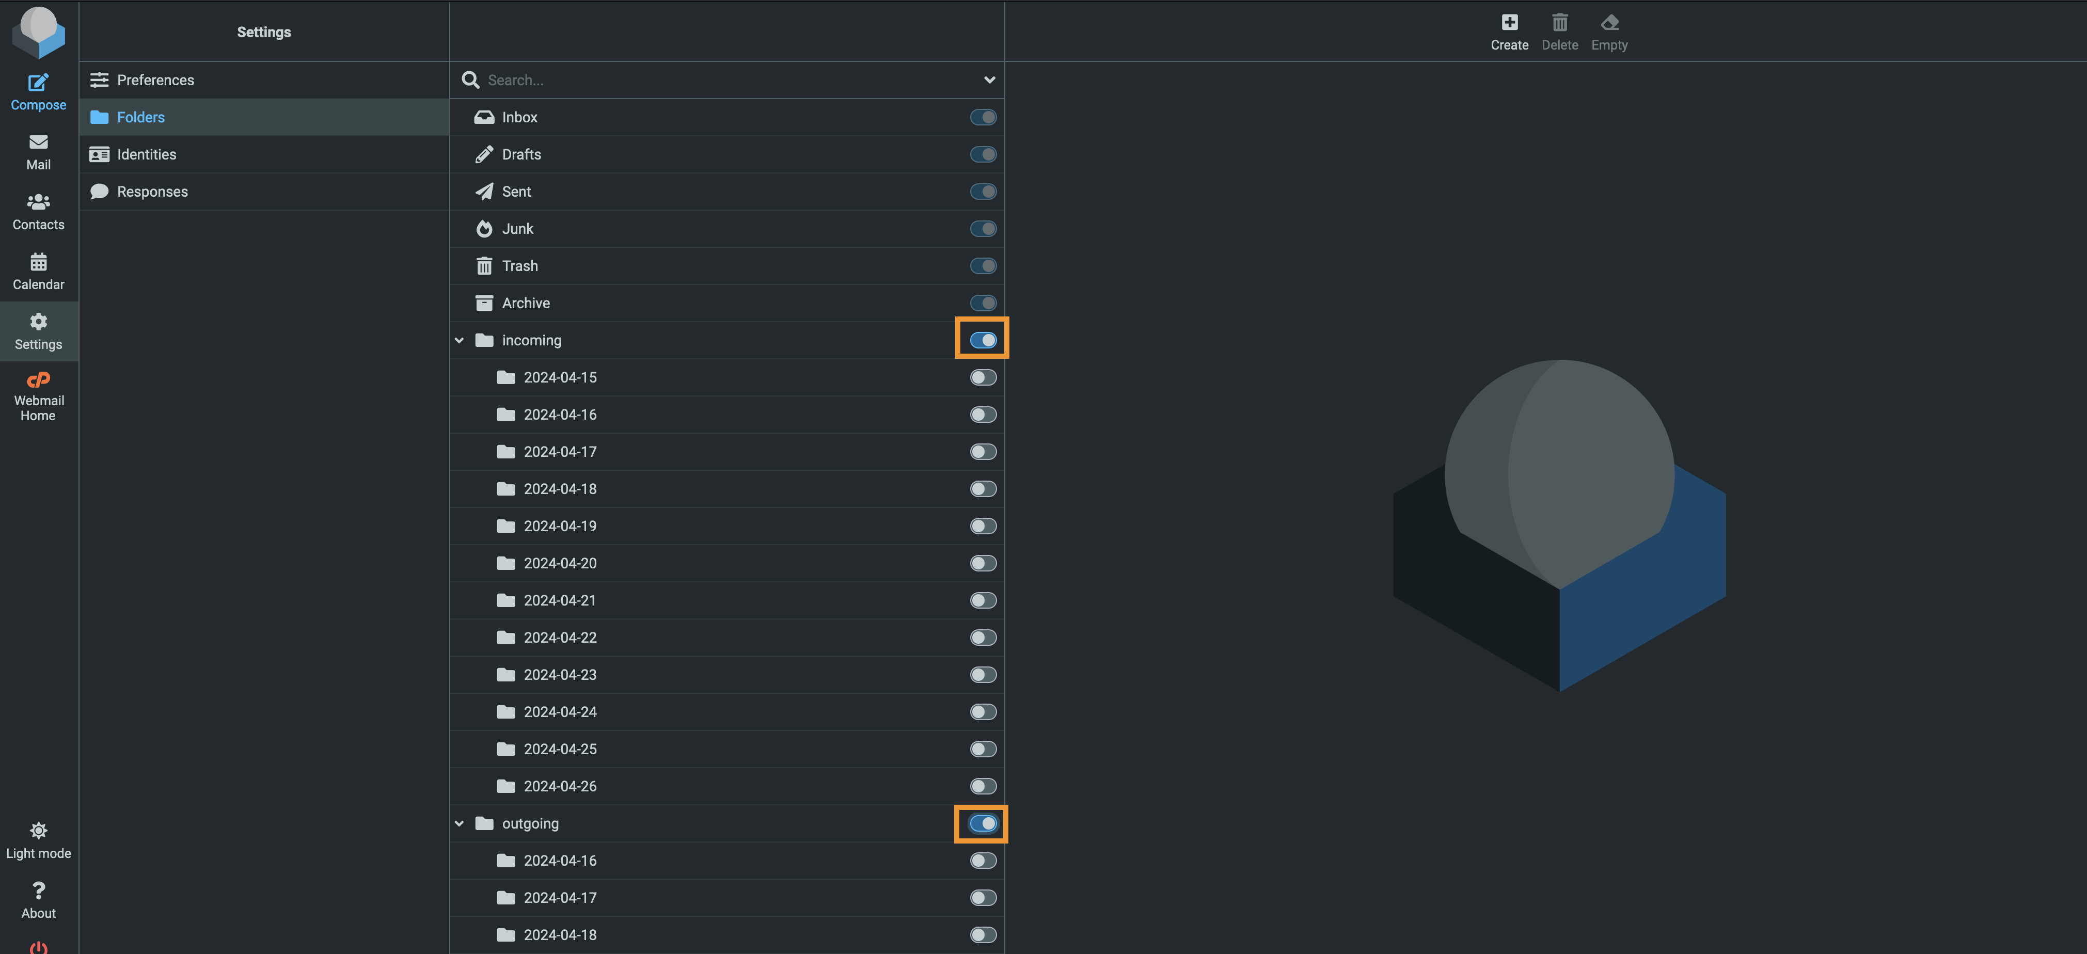Open the Identities settings section
Screen dimensions: 2087x954
(264, 155)
